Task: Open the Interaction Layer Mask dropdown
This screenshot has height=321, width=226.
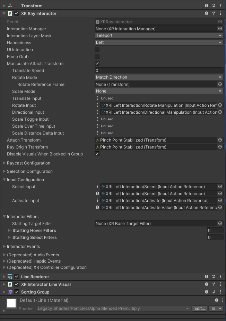Action: coord(159,35)
